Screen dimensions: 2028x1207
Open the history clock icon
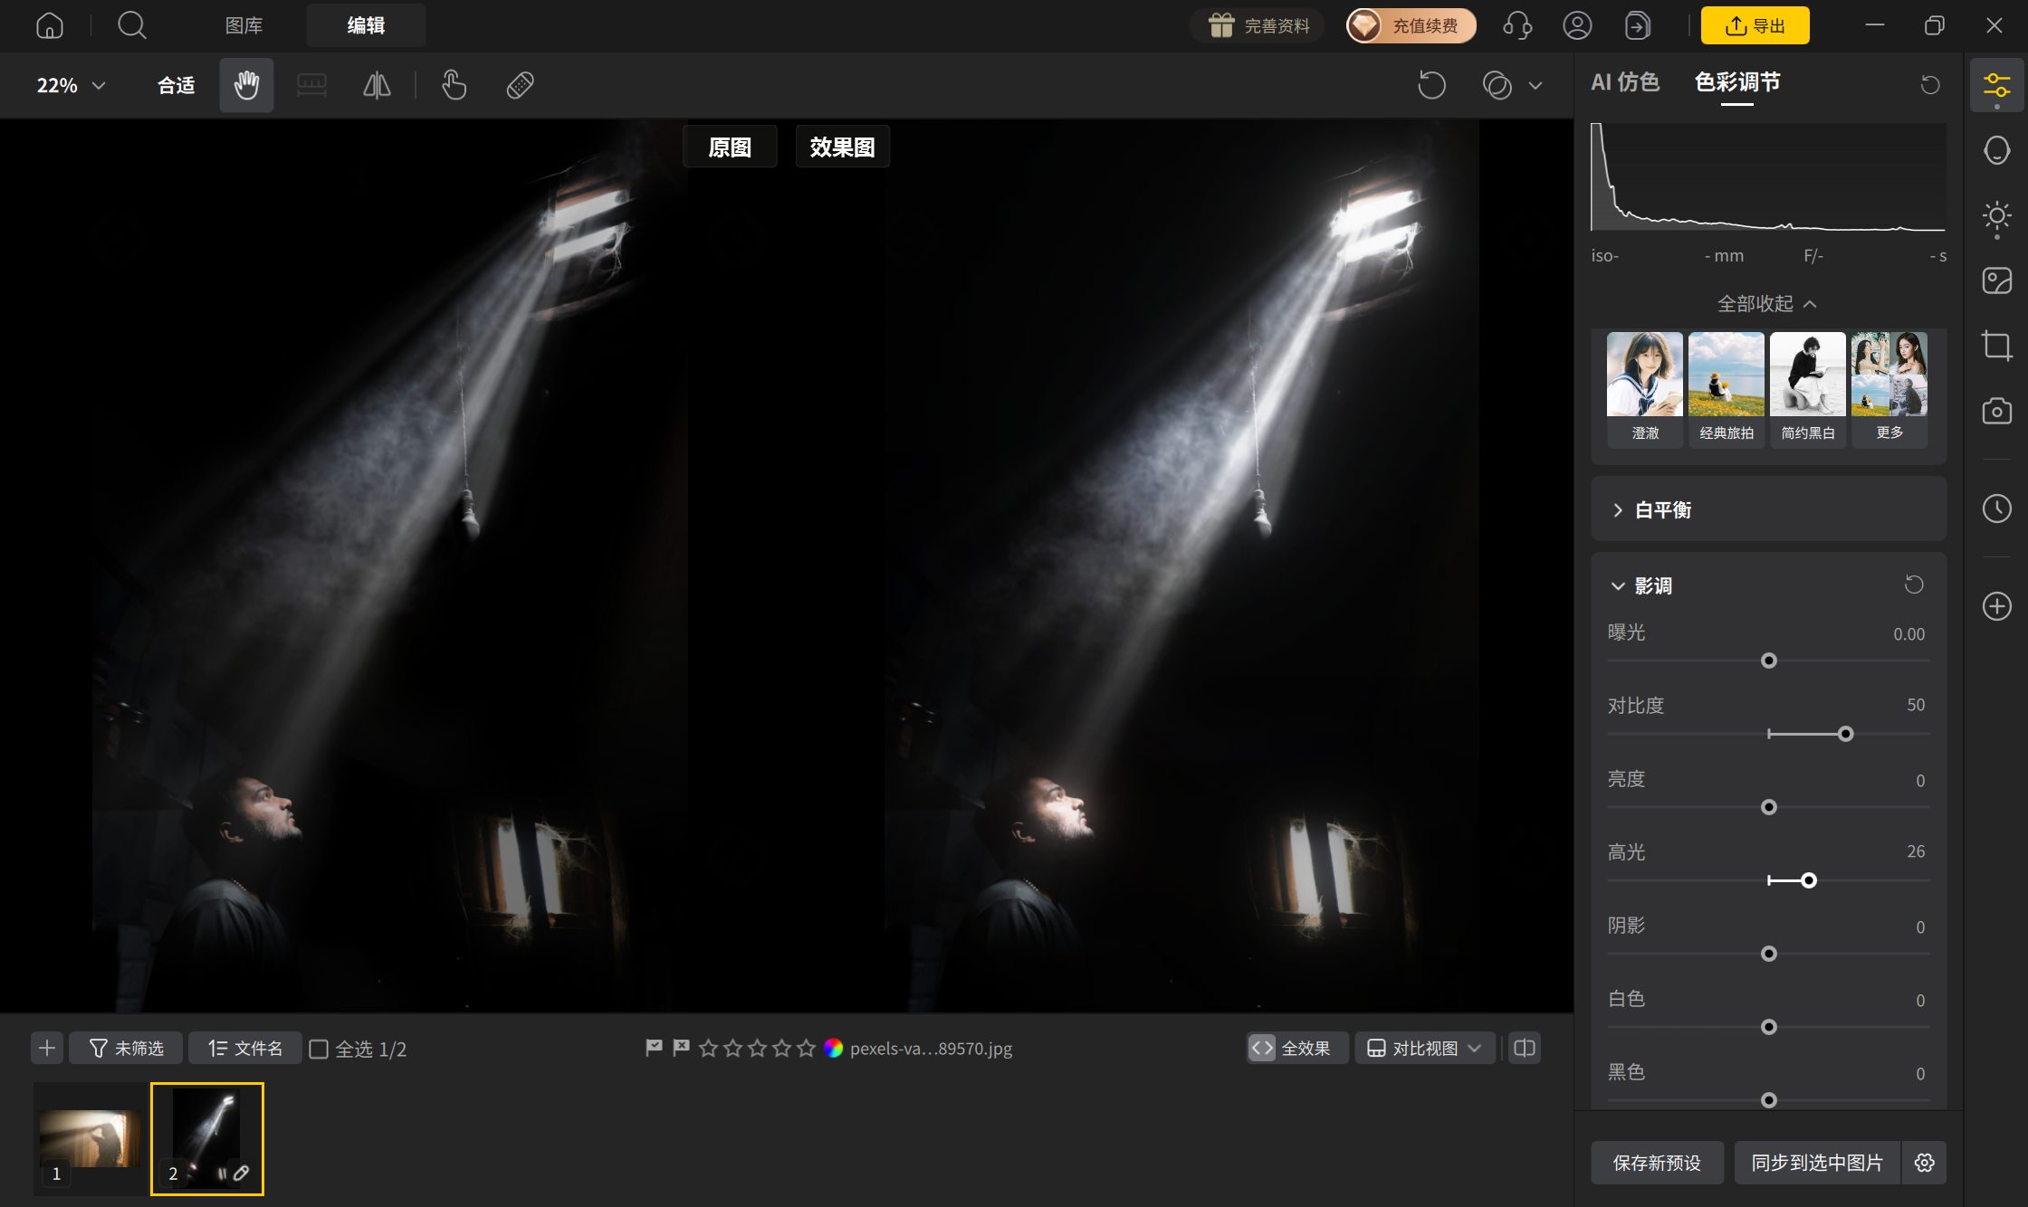[x=1996, y=508]
